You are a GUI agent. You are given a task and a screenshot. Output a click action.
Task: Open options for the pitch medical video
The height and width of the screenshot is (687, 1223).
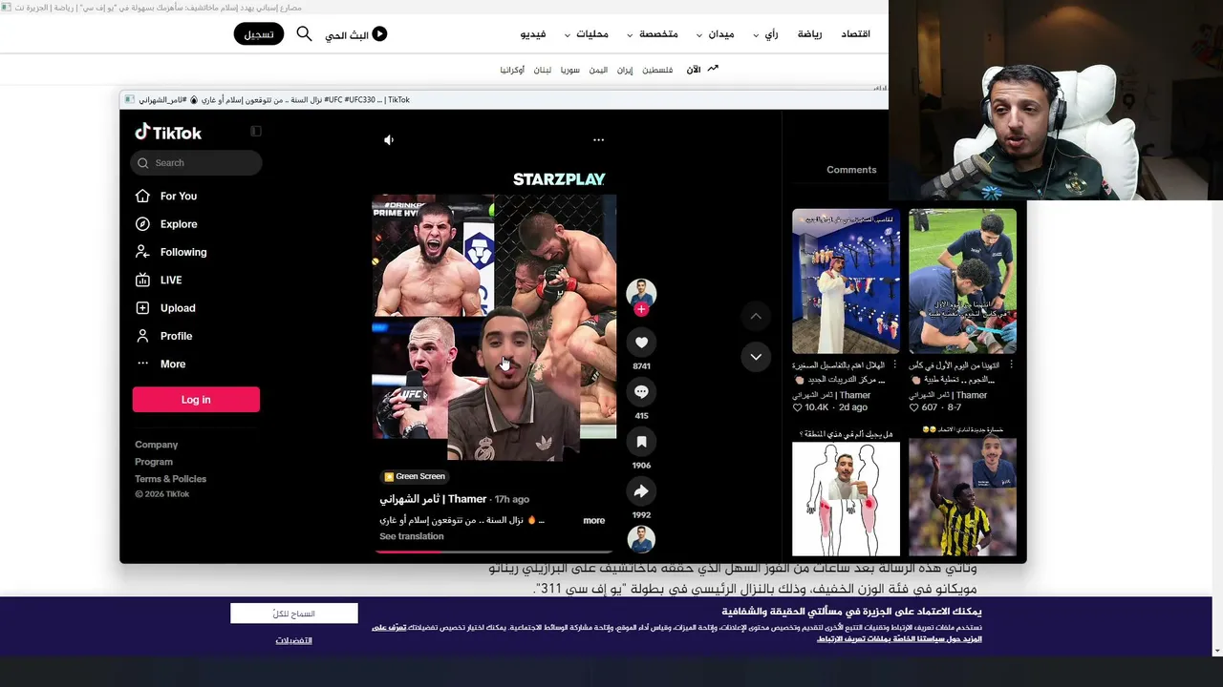click(x=1011, y=364)
